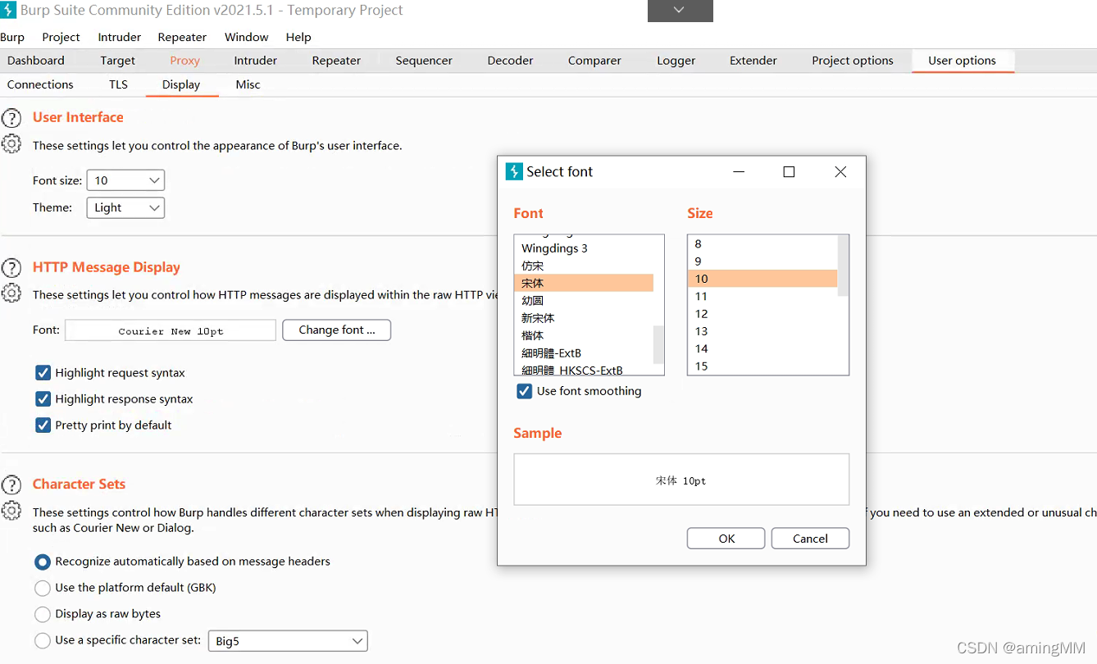Select Use the platform default (GBK)
The width and height of the screenshot is (1097, 664).
[43, 588]
